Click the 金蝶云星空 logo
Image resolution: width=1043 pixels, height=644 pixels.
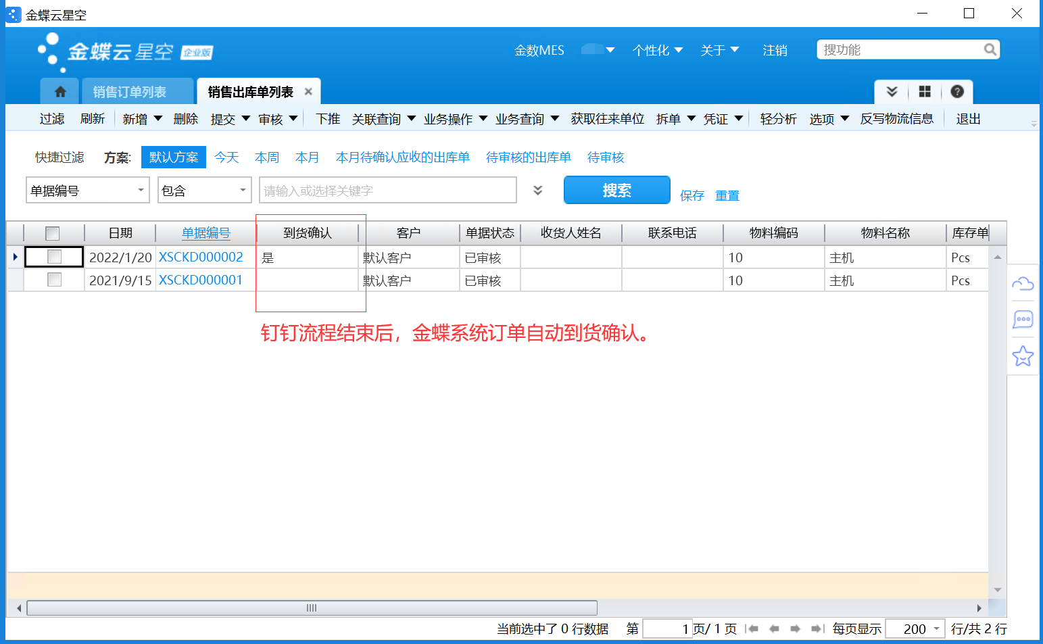pyautogui.click(x=125, y=51)
